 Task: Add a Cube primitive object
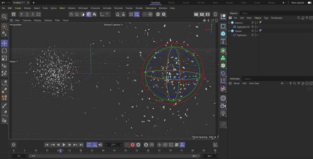point(223,34)
